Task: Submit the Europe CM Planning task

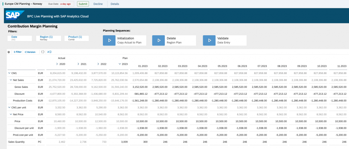Action: pos(83,4)
